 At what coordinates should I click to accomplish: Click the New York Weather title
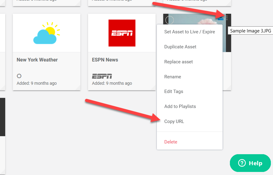(x=37, y=60)
